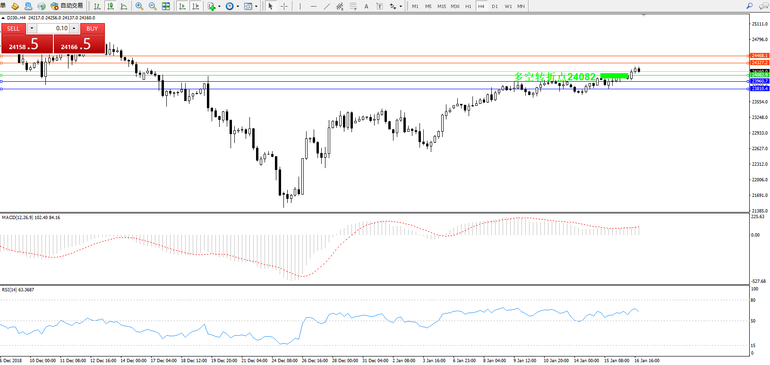
Task: Click the zoom out magnifier icon
Action: click(x=153, y=6)
